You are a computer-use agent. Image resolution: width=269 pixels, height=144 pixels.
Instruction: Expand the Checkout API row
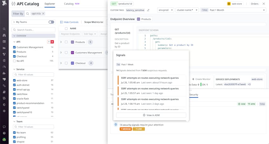[x=61, y=63]
